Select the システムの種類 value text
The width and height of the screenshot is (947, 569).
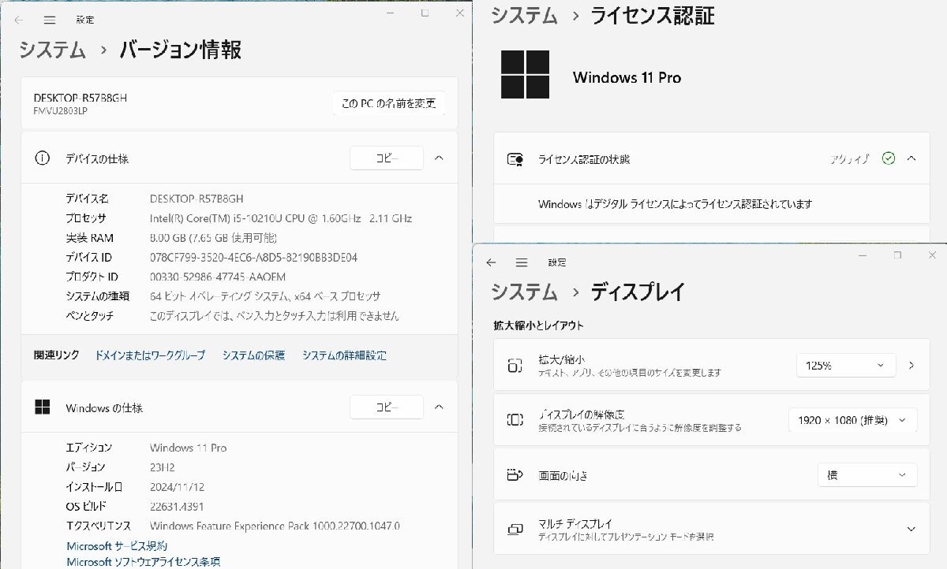pos(265,296)
